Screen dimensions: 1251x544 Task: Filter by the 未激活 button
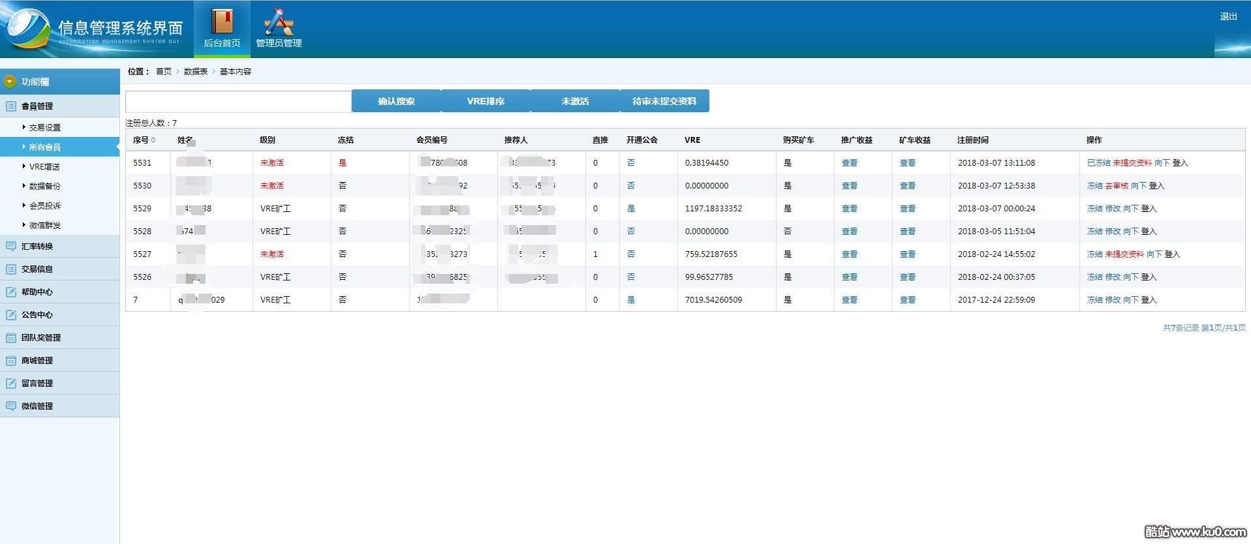coord(575,101)
